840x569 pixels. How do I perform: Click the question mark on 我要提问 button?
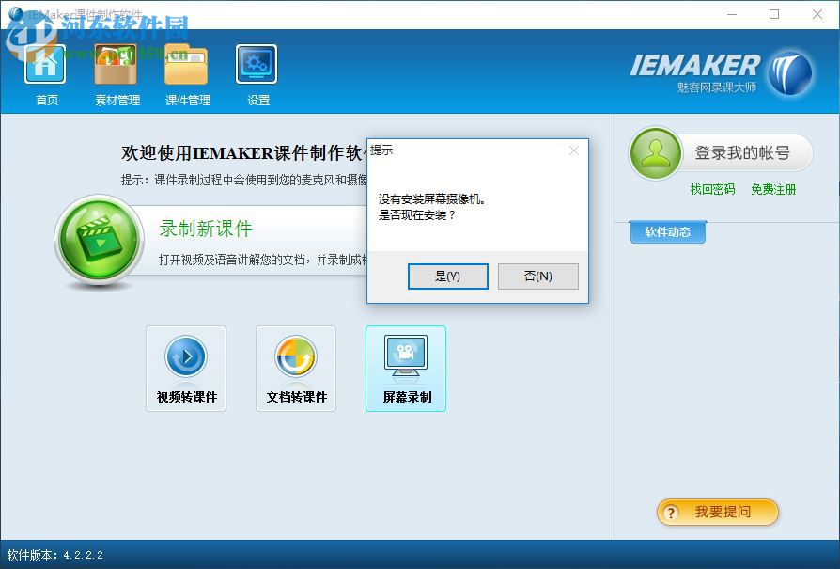click(669, 513)
